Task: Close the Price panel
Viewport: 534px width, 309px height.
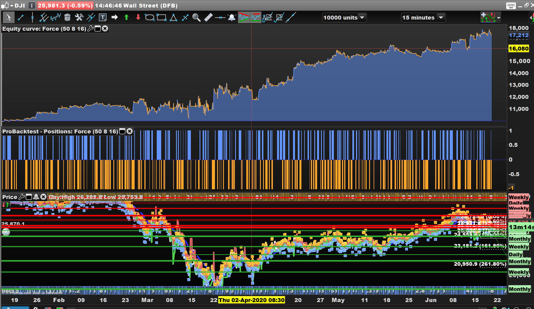Action: (x=43, y=197)
